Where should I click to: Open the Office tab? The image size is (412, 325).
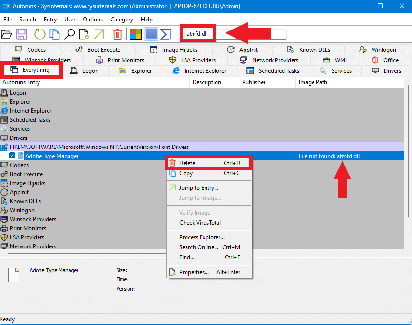click(x=385, y=60)
